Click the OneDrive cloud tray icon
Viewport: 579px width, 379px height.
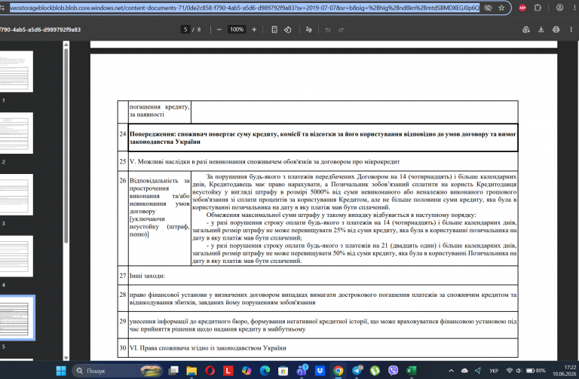click(465, 371)
